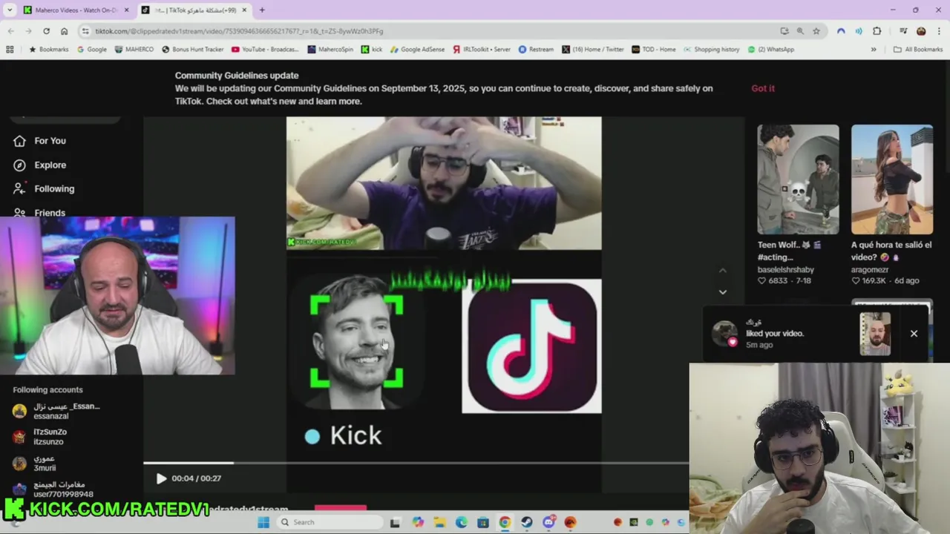950x534 pixels.
Task: Open kick bookmark
Action: (x=372, y=50)
